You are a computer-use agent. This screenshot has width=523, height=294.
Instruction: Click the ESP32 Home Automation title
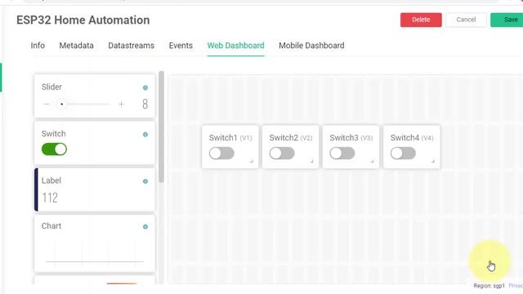[x=83, y=20]
